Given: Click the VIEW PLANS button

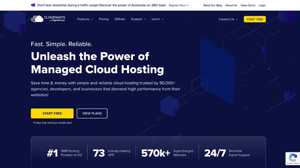Looking at the screenshot, I should [92, 113].
